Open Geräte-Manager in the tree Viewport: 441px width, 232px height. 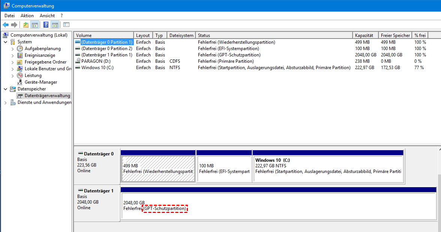(41, 82)
